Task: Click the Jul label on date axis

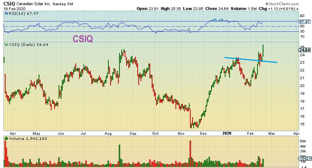Action: (83, 134)
